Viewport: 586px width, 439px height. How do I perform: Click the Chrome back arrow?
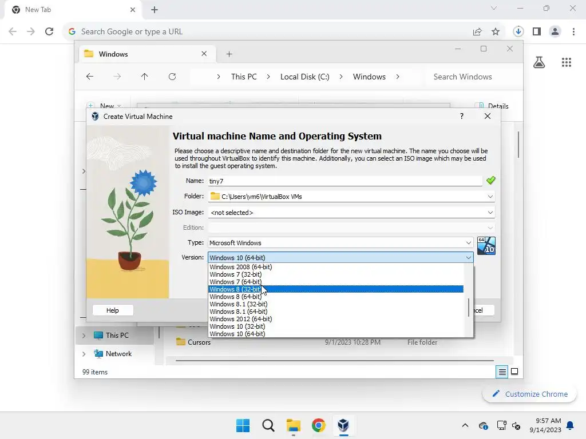(x=13, y=32)
